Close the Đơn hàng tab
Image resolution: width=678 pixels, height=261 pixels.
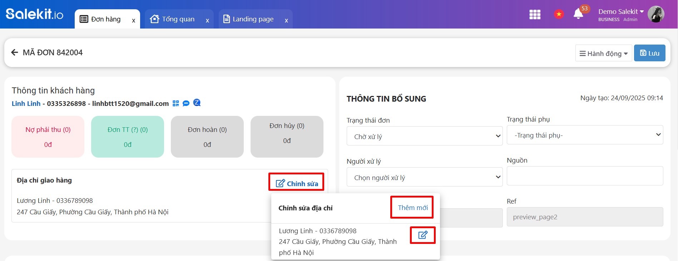134,21
